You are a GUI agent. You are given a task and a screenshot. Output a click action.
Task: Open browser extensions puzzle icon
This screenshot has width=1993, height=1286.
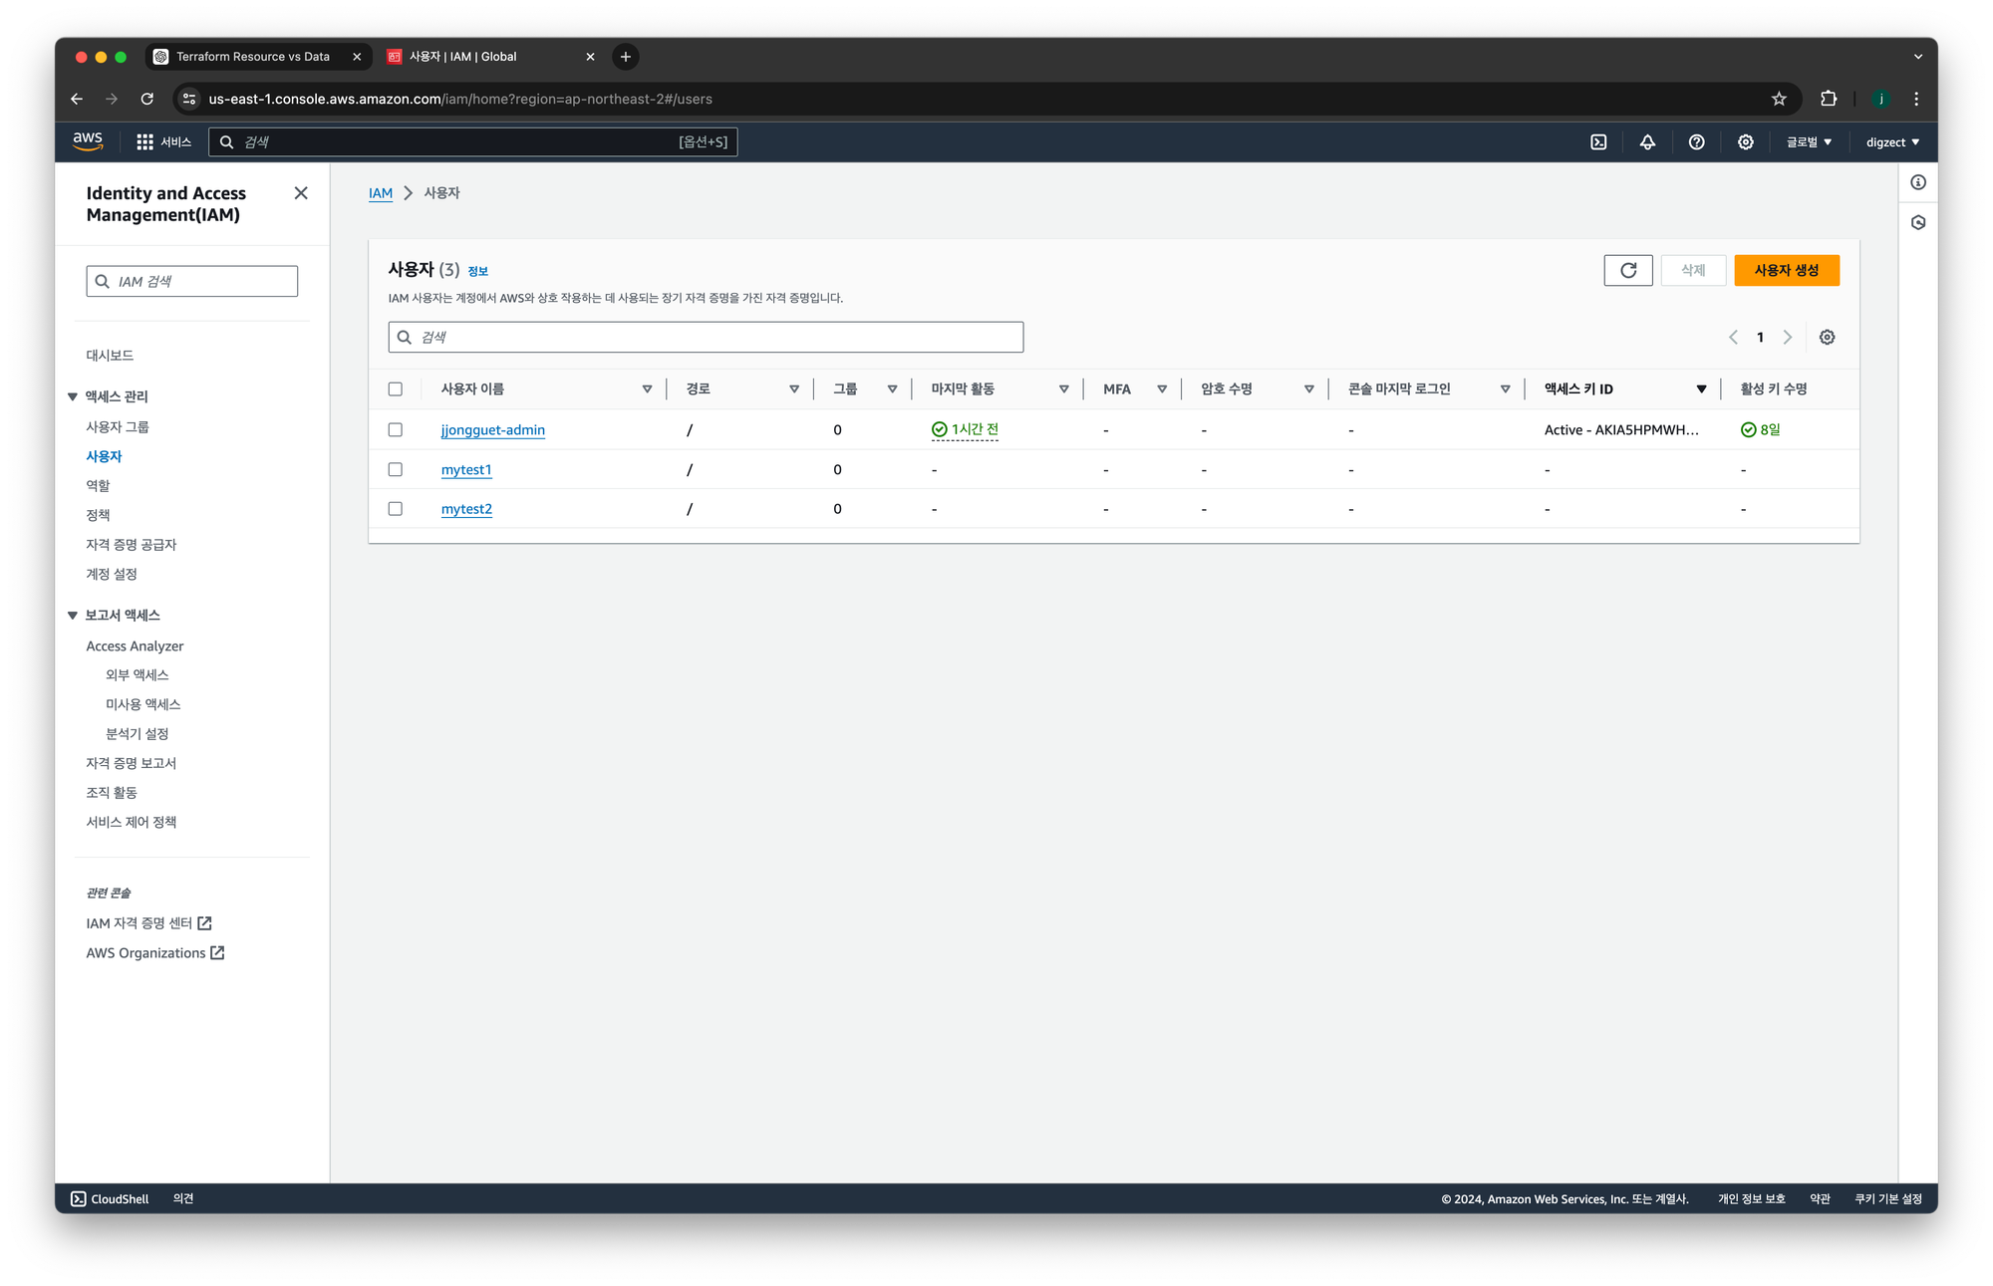tap(1828, 99)
